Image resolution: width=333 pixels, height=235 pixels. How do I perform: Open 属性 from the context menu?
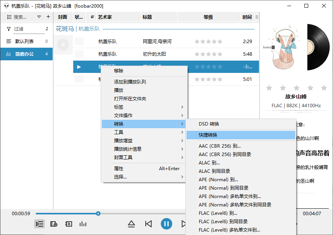click(118, 168)
